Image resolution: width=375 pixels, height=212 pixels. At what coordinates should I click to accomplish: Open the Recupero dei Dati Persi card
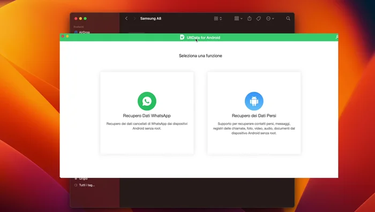254,113
